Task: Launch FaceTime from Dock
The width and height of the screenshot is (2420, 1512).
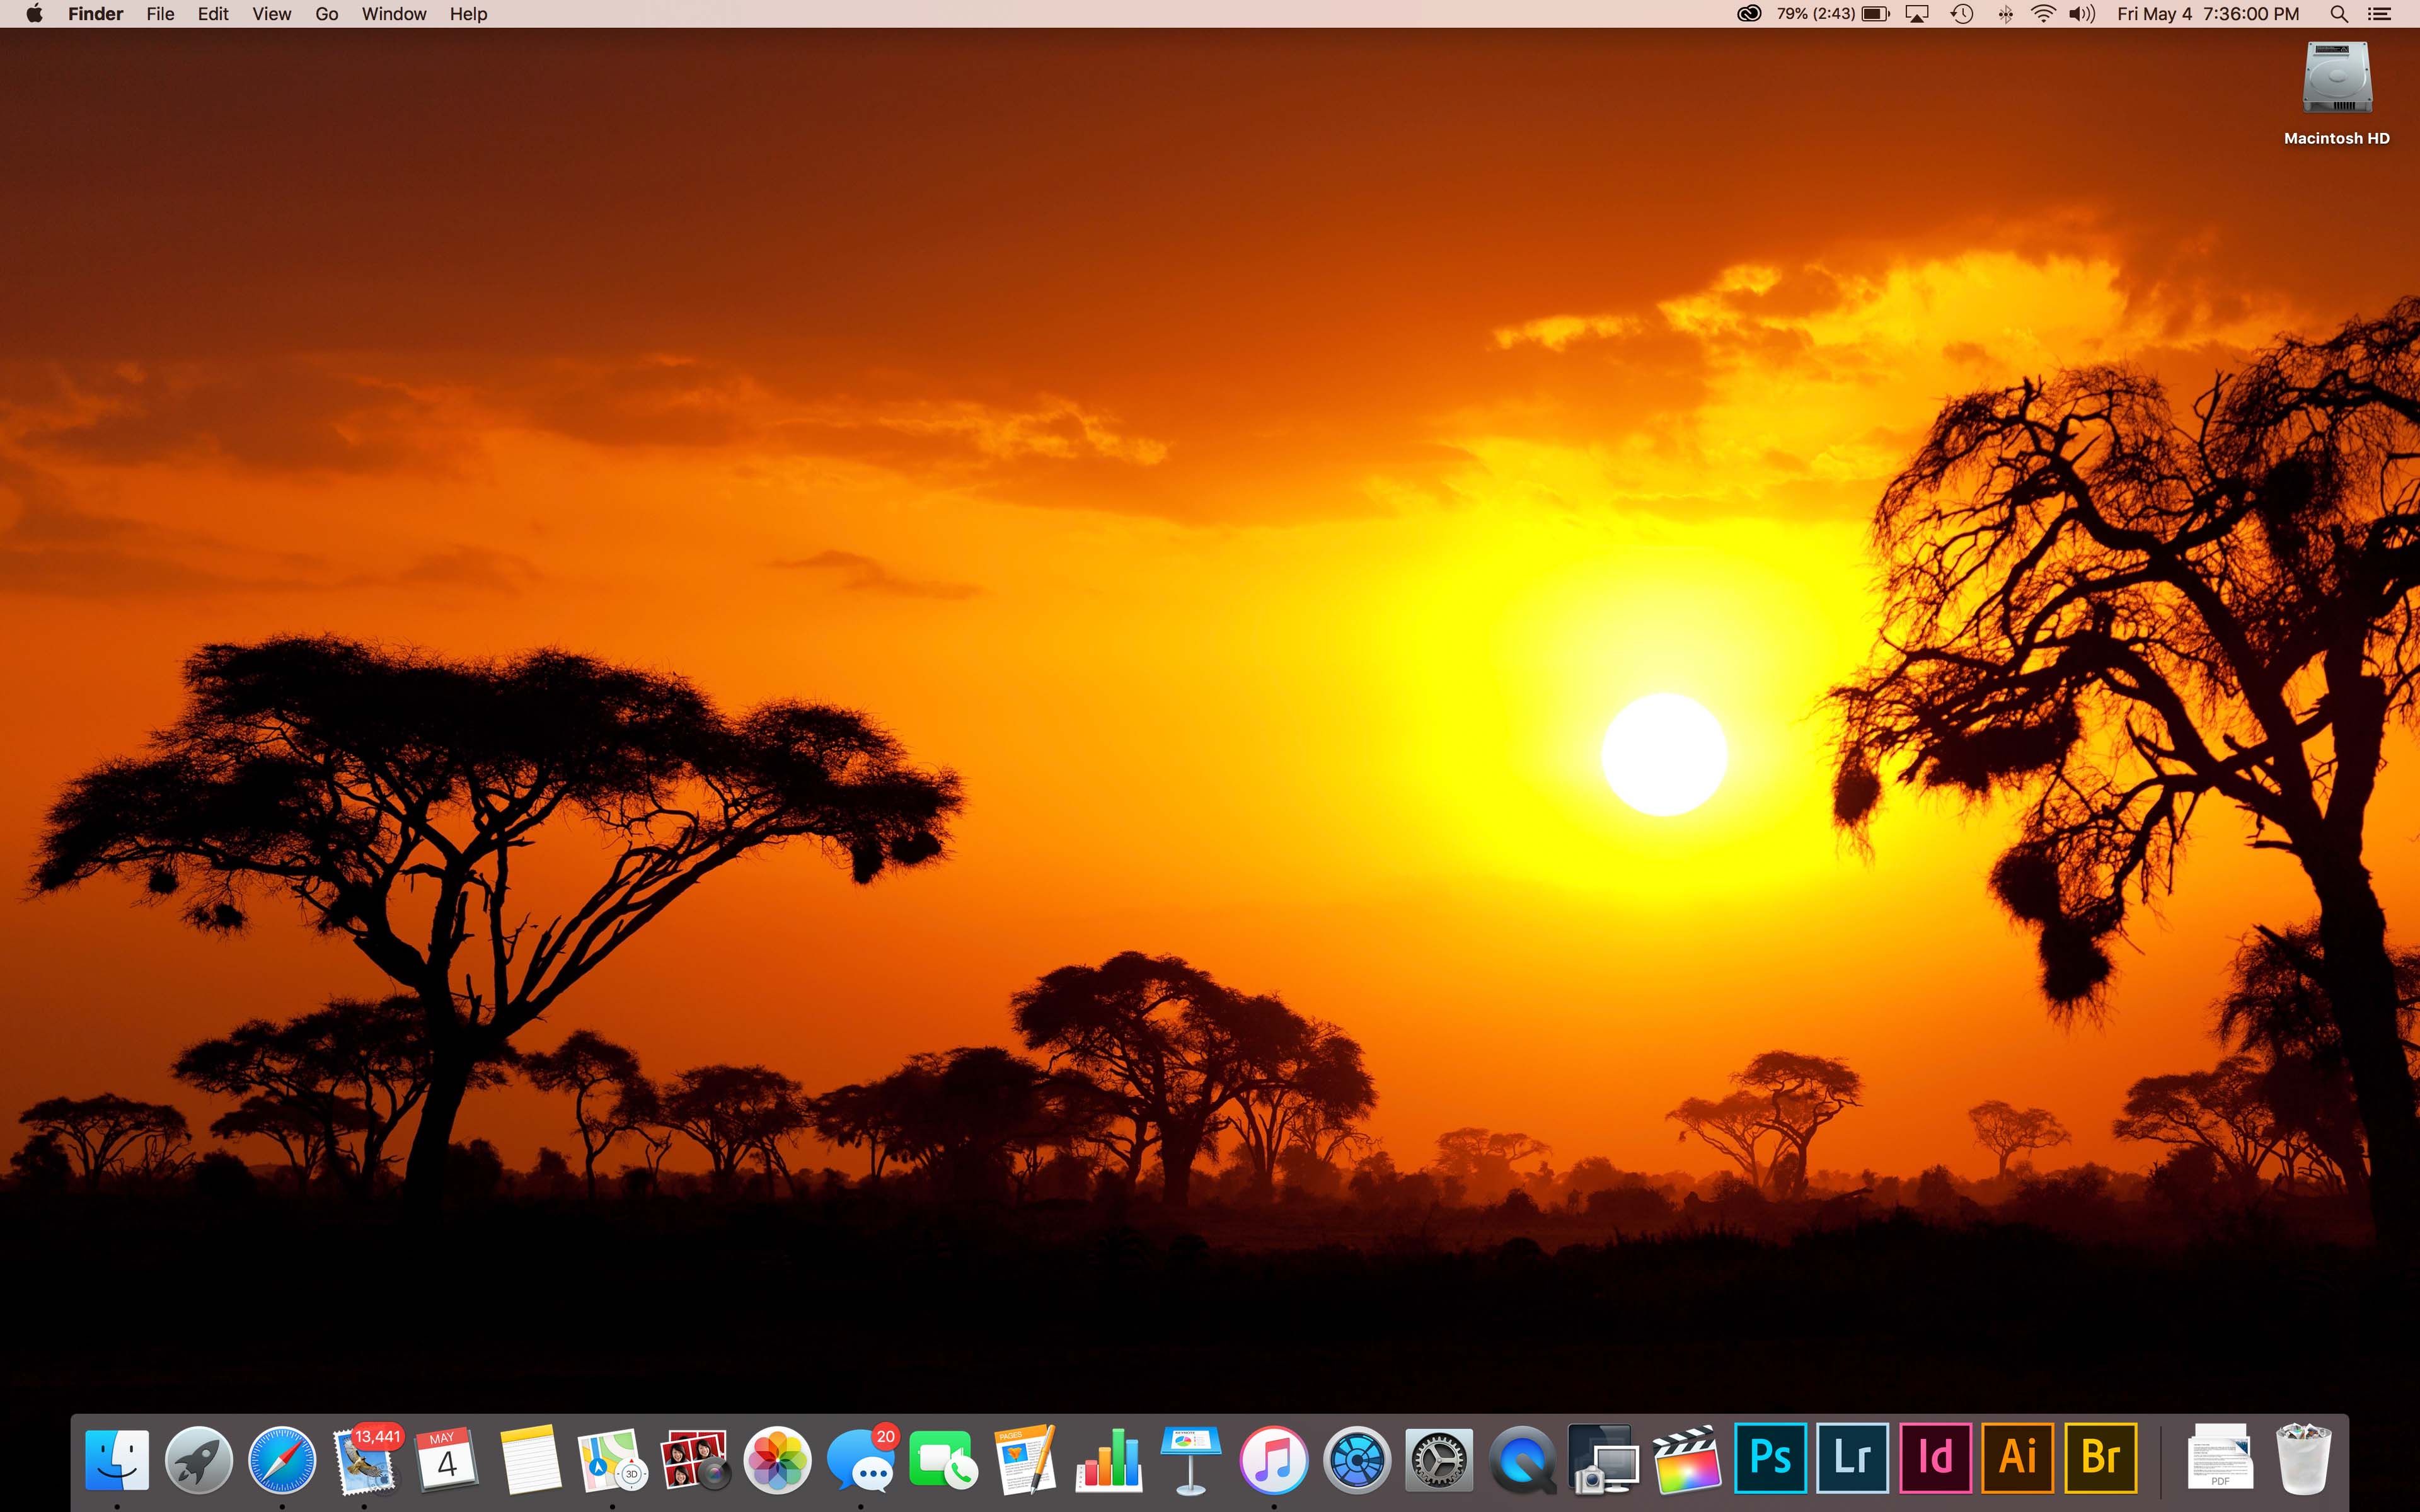Action: pyautogui.click(x=943, y=1459)
